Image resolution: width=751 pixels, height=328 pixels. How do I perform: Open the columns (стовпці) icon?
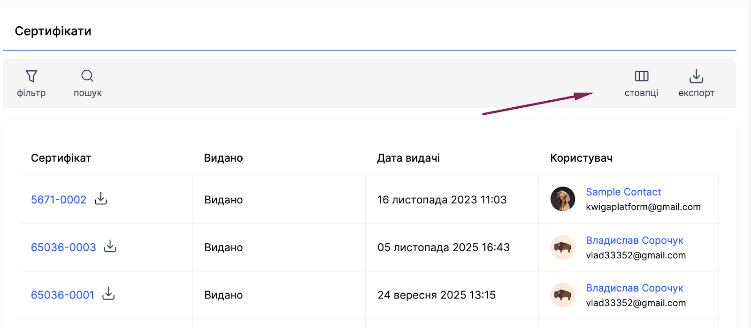click(641, 76)
